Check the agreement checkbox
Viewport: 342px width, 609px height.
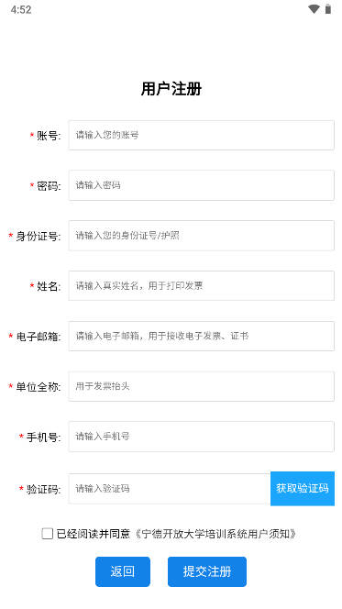click(48, 534)
